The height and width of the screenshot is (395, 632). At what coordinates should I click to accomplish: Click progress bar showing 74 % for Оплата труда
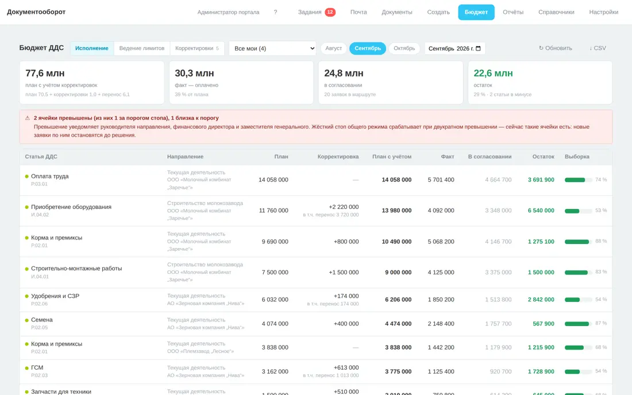pos(578,180)
